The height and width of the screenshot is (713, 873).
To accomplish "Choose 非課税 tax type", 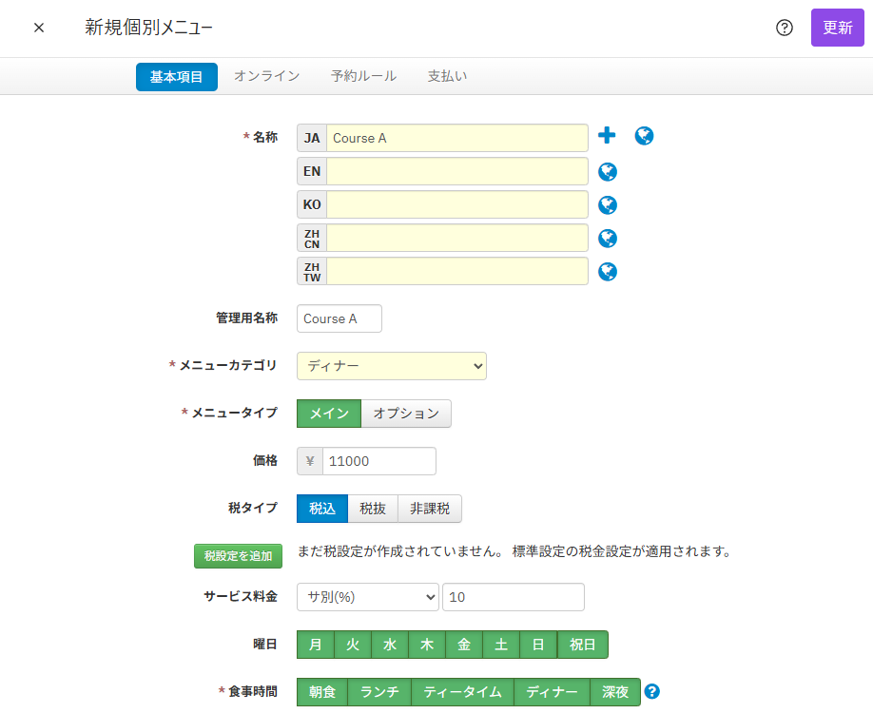I will tap(430, 509).
